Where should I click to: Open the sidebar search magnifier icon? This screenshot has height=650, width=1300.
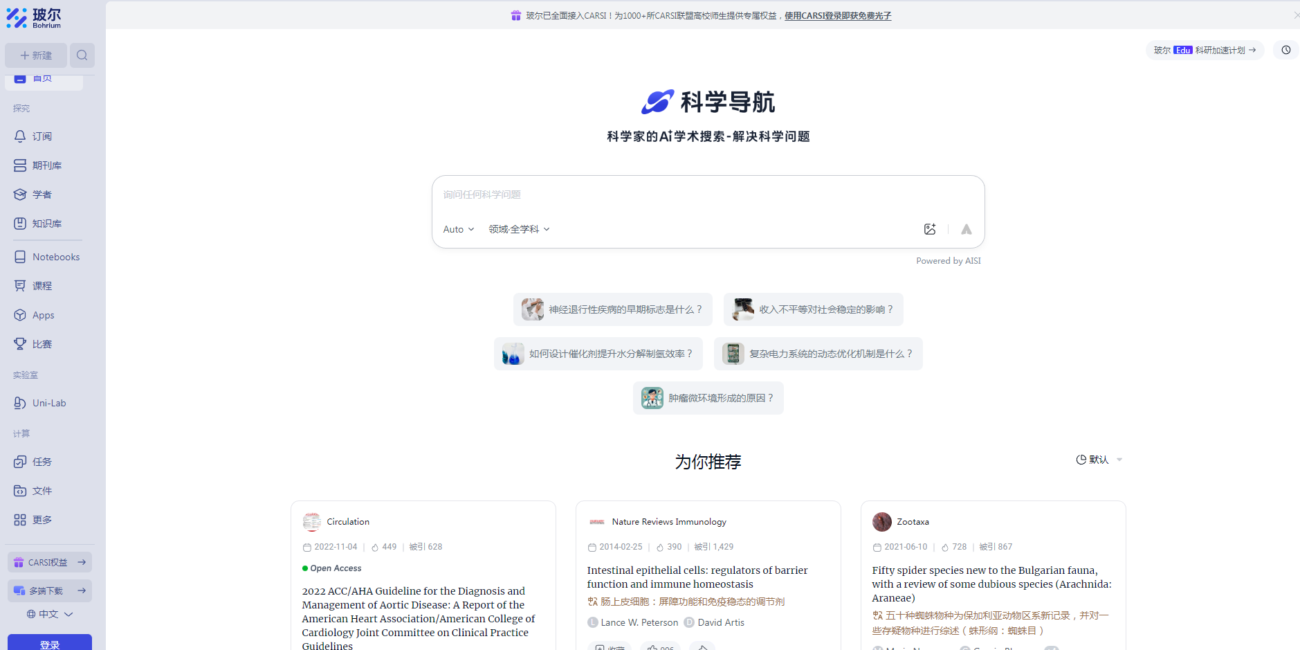click(82, 55)
